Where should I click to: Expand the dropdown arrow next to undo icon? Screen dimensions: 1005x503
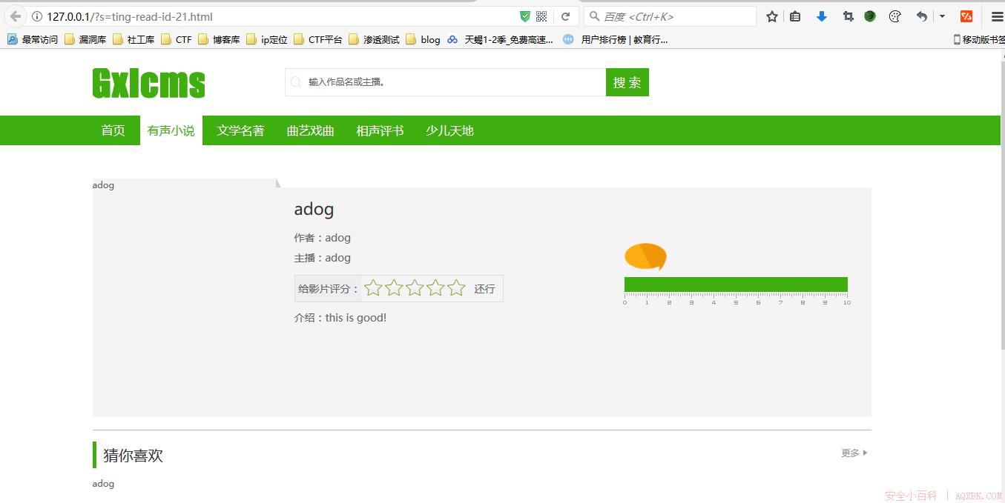[943, 16]
